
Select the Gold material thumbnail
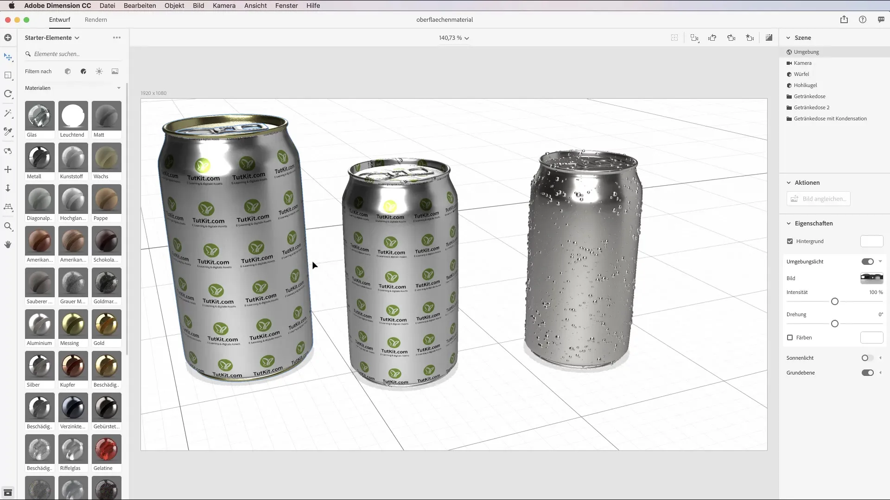(106, 324)
